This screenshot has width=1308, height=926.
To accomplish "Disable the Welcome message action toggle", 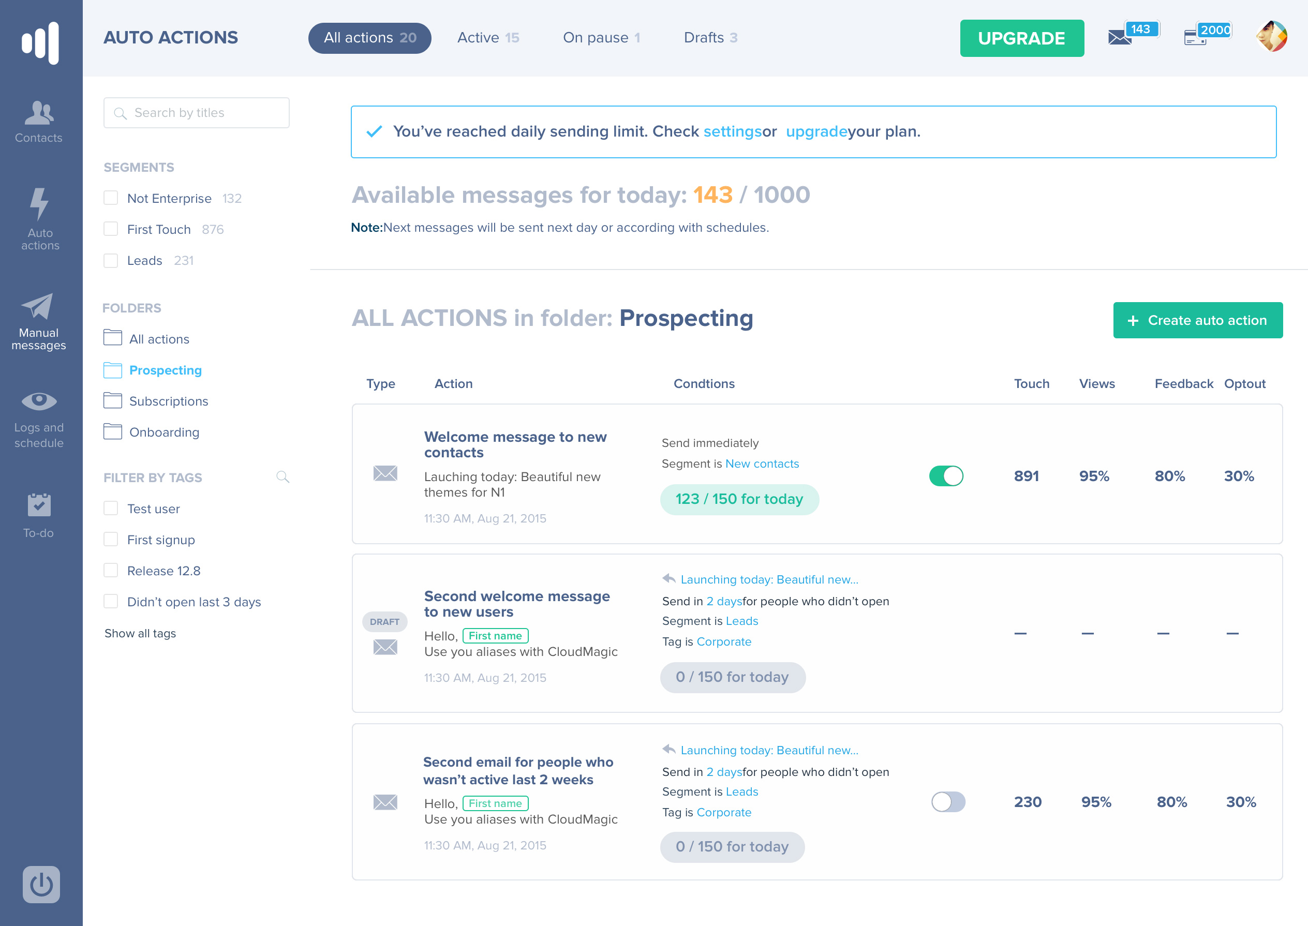I will [x=946, y=475].
